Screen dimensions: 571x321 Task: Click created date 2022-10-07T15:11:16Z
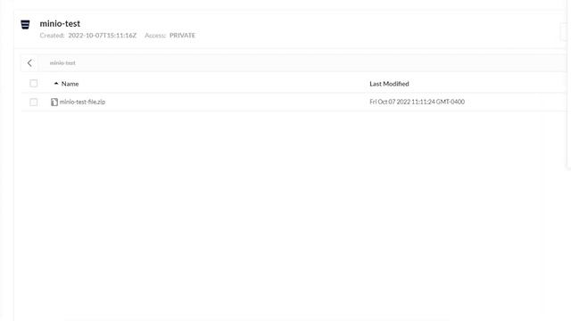[103, 36]
